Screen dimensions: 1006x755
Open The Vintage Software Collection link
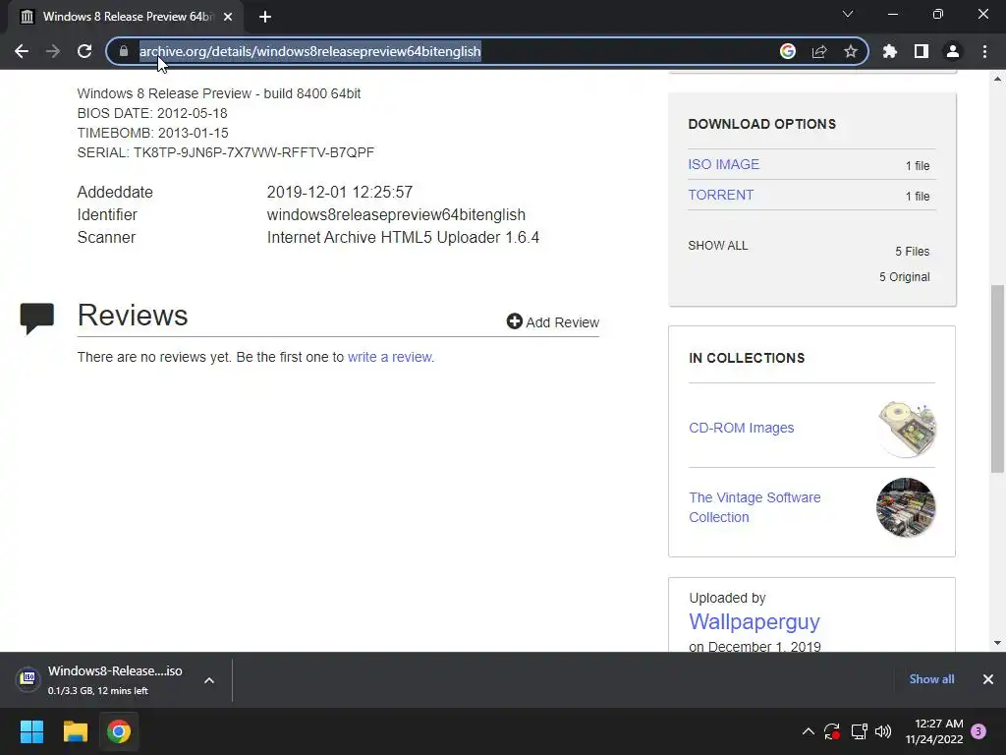click(754, 507)
